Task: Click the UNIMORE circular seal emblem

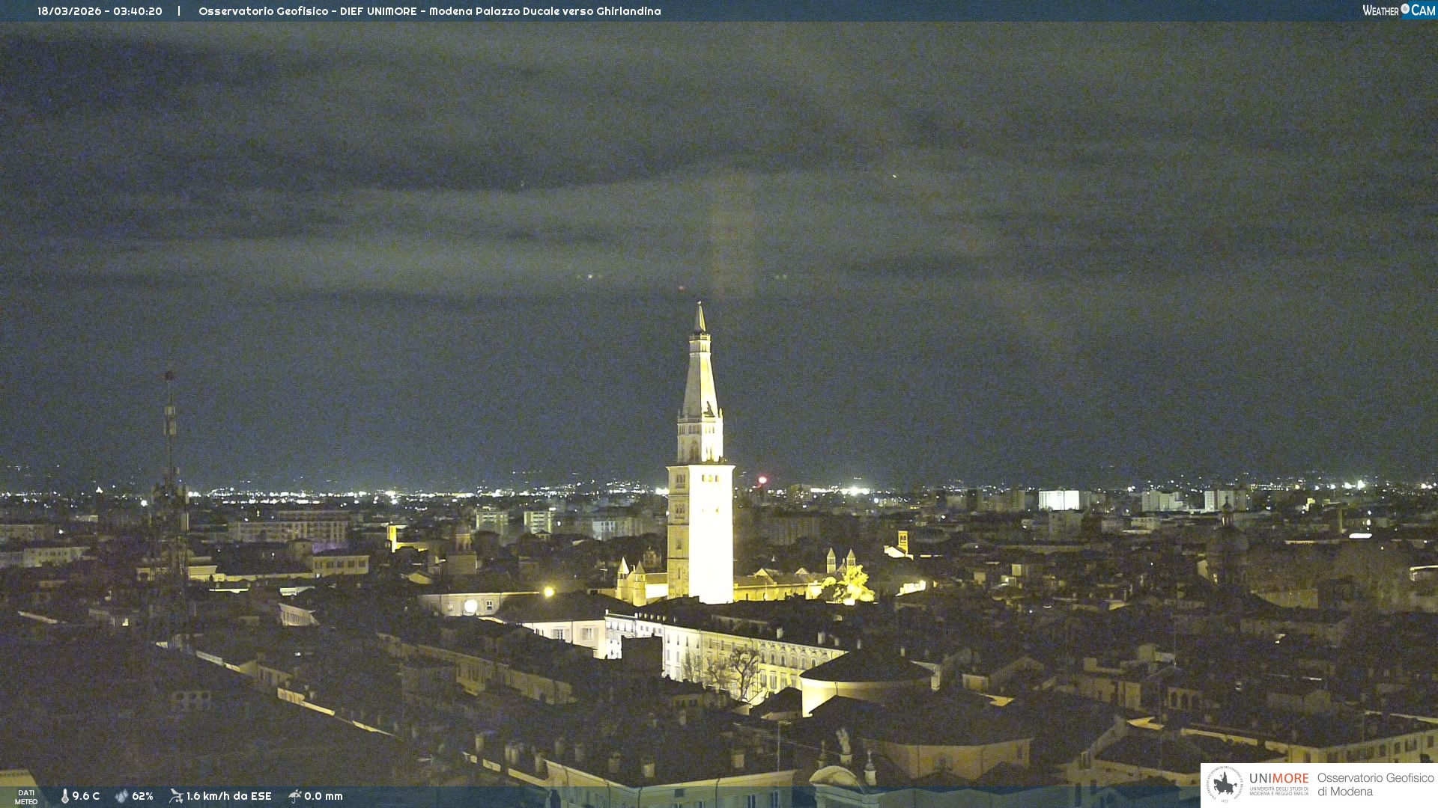Action: (1225, 785)
